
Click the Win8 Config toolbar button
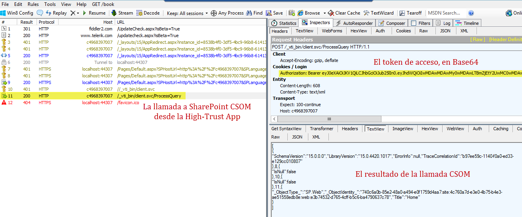point(17,13)
